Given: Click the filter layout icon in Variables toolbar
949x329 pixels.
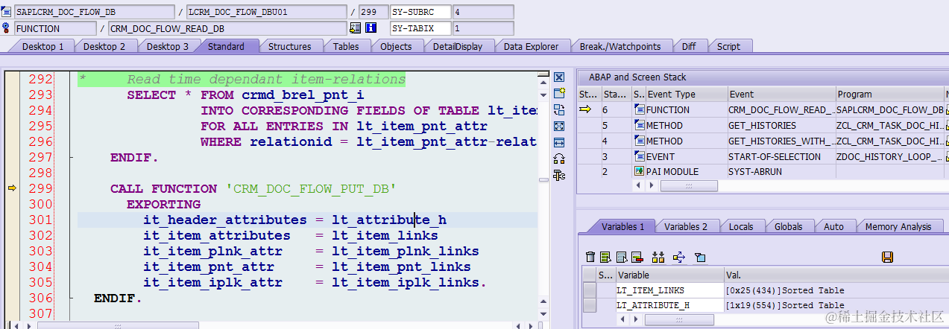Looking at the screenshot, I should pos(699,257).
